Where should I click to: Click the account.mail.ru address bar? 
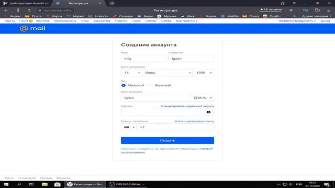pos(59,10)
